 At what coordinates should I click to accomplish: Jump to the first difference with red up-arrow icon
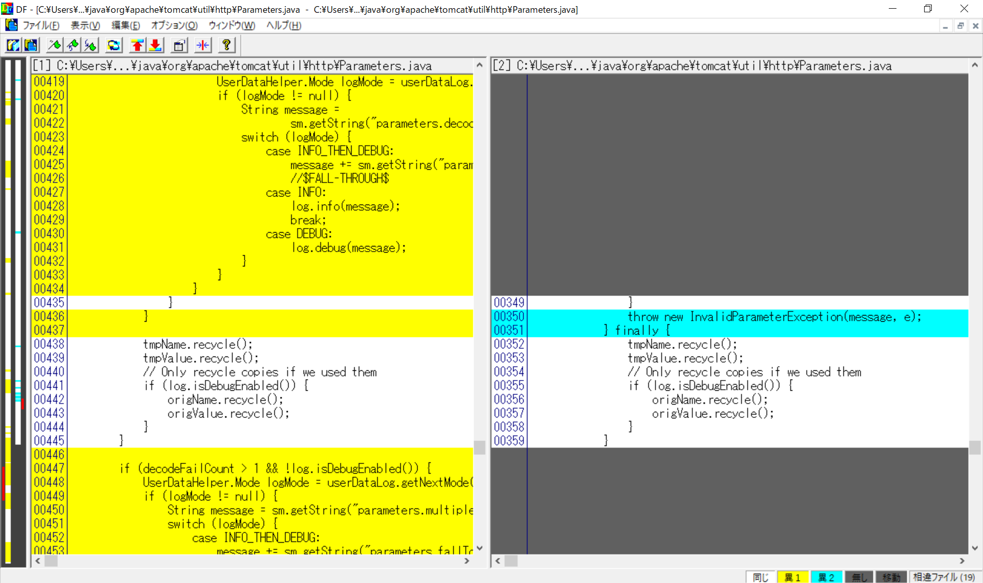click(x=137, y=45)
